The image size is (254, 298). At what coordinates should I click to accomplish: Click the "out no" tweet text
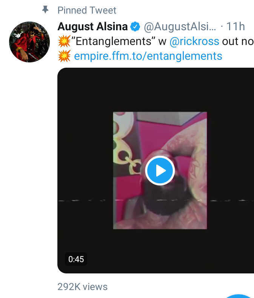(x=238, y=42)
